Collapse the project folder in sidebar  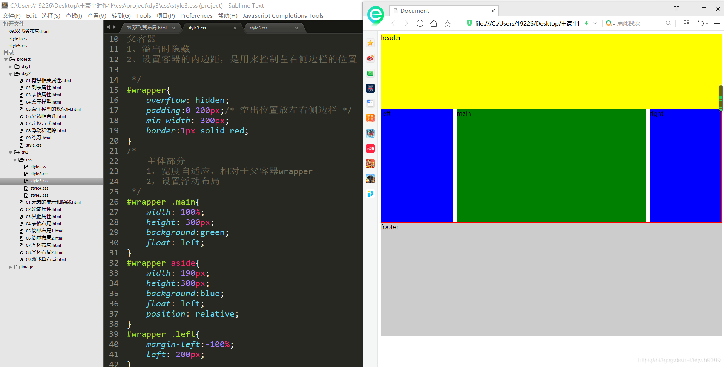coord(6,60)
